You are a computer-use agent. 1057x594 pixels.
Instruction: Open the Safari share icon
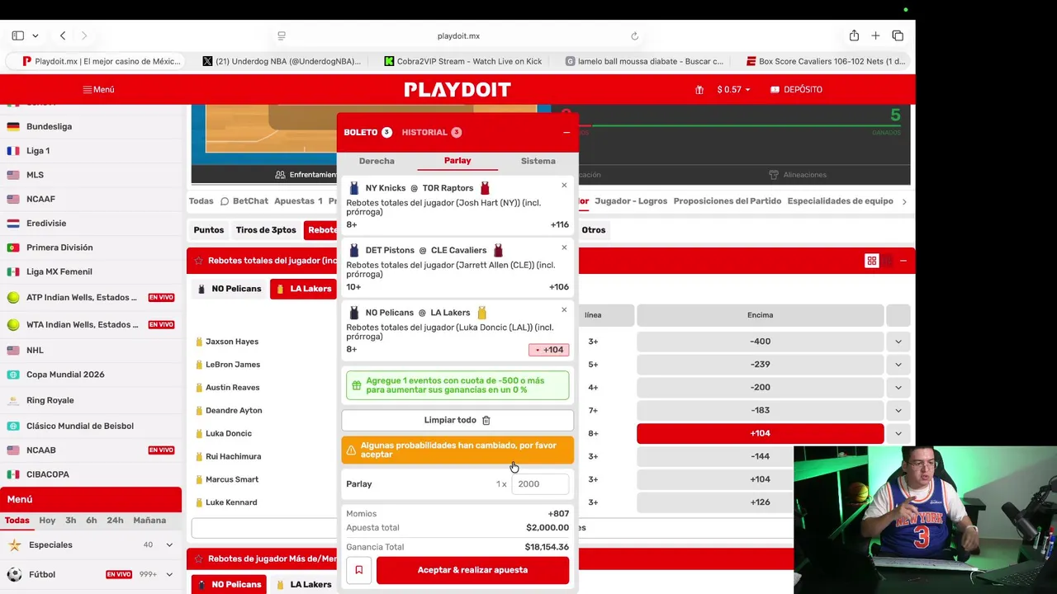click(854, 35)
